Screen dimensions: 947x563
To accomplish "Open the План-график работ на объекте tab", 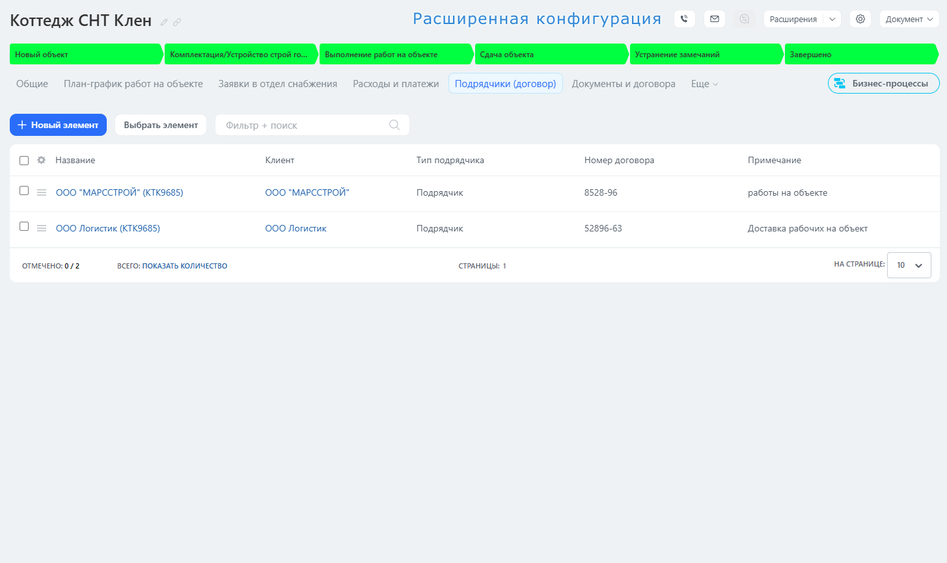I will pyautogui.click(x=133, y=84).
